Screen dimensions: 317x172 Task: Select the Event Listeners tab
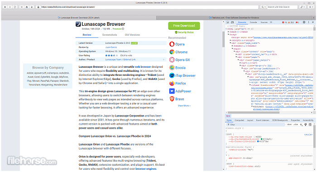point(263,120)
